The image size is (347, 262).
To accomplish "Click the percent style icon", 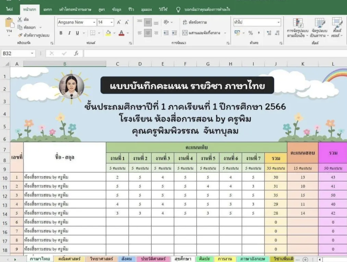I will [250, 33].
